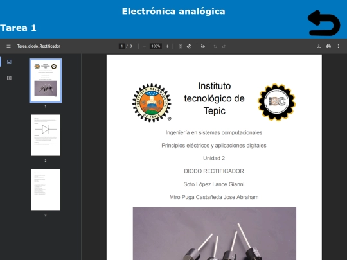This screenshot has height=260, width=347.
Task: Click the diodes photo in document
Action: click(x=215, y=234)
